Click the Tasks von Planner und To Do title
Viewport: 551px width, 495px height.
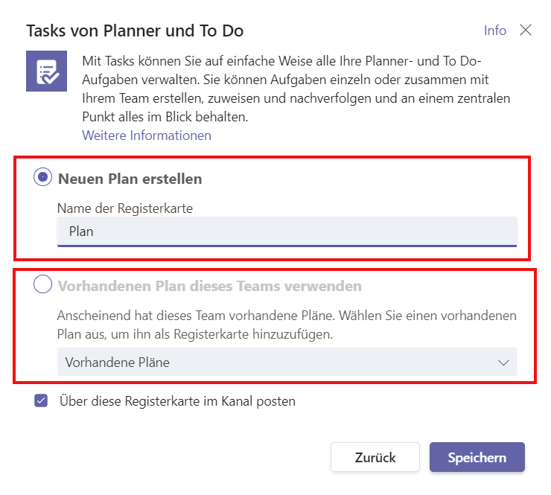[x=135, y=31]
